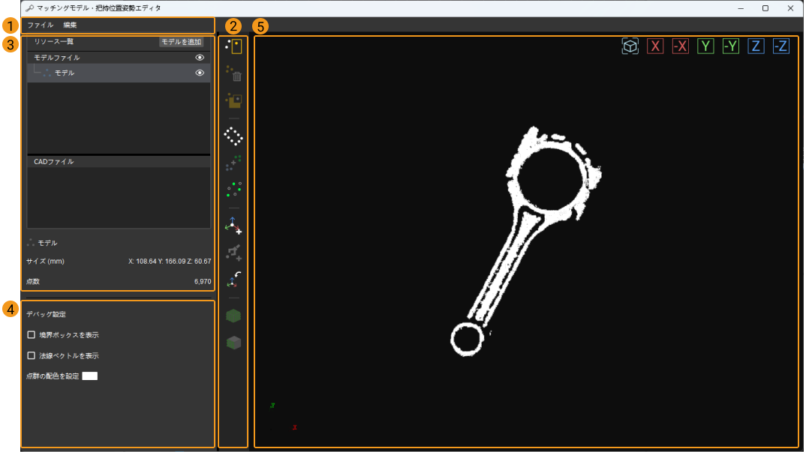Select the モデルファイル header row
Screen dimensions: 806x452
click(119, 58)
